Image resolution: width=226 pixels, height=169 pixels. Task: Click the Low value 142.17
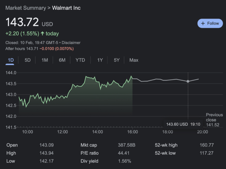46,161
